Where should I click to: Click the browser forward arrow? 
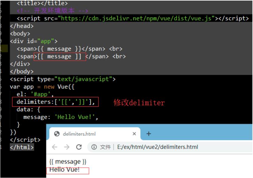[x=67, y=147]
